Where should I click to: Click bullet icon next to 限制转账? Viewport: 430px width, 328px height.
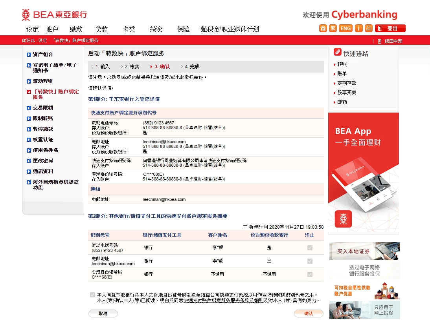tap(29, 118)
